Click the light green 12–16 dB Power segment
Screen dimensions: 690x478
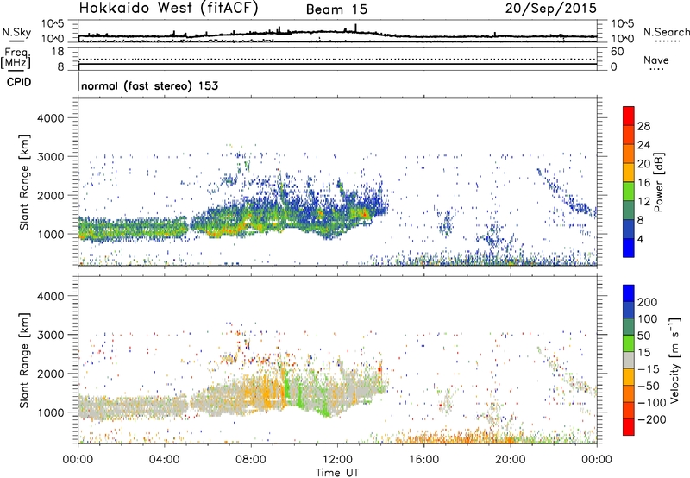pyautogui.click(x=629, y=192)
